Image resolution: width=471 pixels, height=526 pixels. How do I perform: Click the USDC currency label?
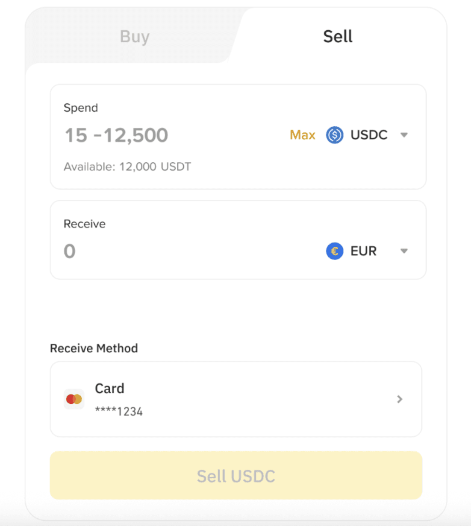click(369, 135)
